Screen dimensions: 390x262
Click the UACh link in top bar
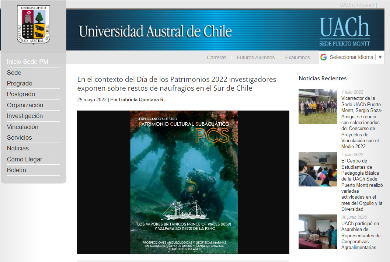(x=346, y=5)
